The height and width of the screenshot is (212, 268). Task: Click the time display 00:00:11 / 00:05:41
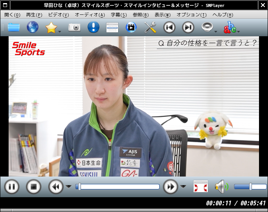236,203
